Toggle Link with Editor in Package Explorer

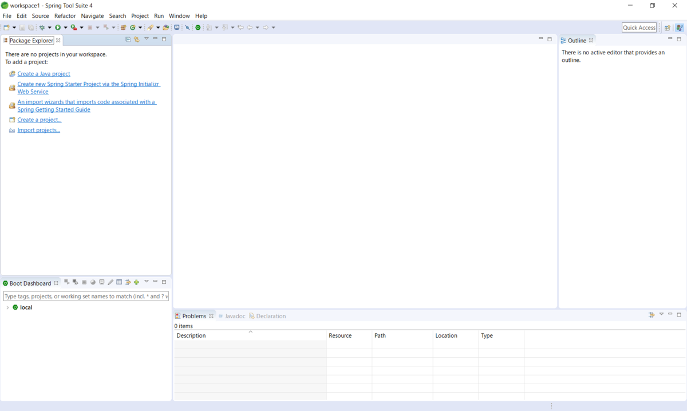[137, 39]
